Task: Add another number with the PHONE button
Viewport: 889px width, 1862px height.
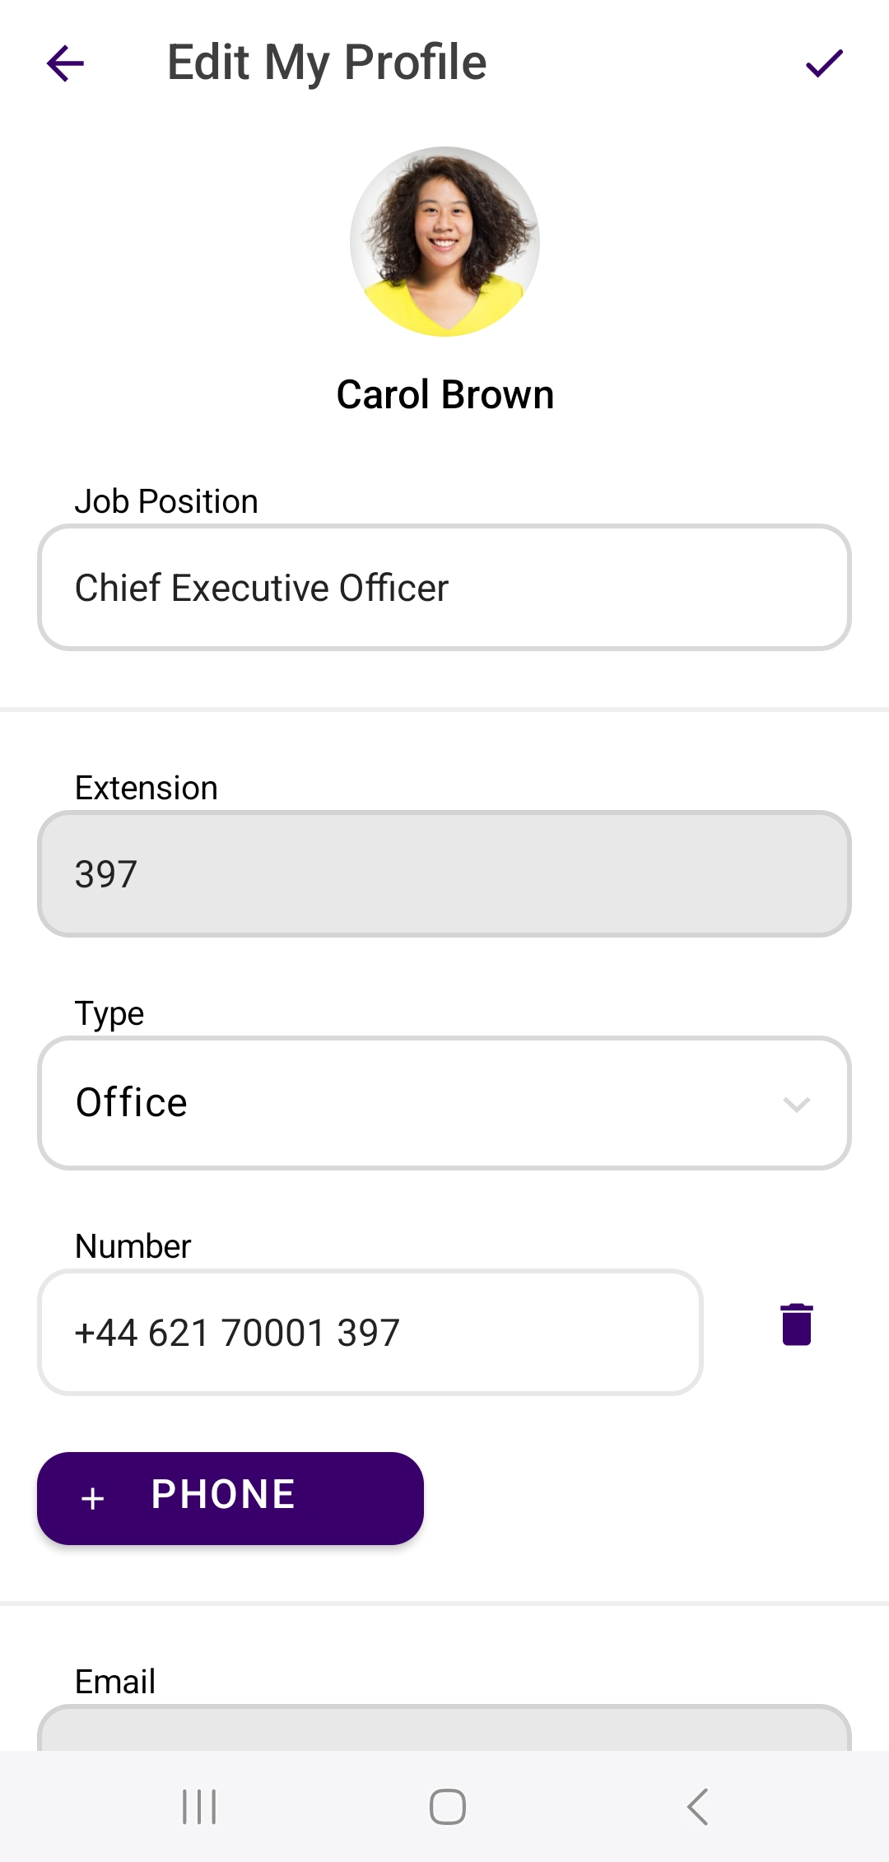Action: [x=230, y=1497]
